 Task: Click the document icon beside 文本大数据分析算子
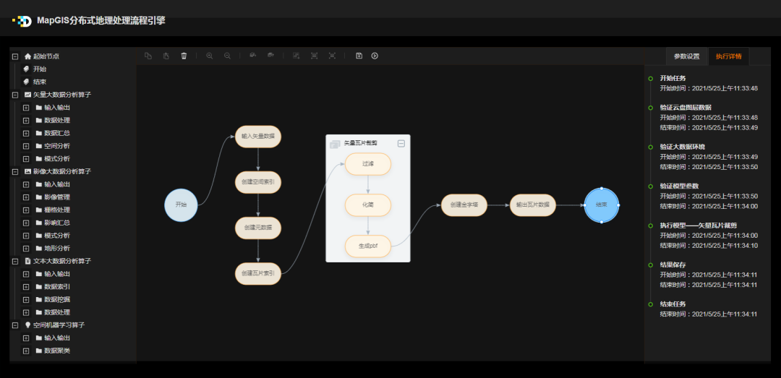tap(28, 261)
